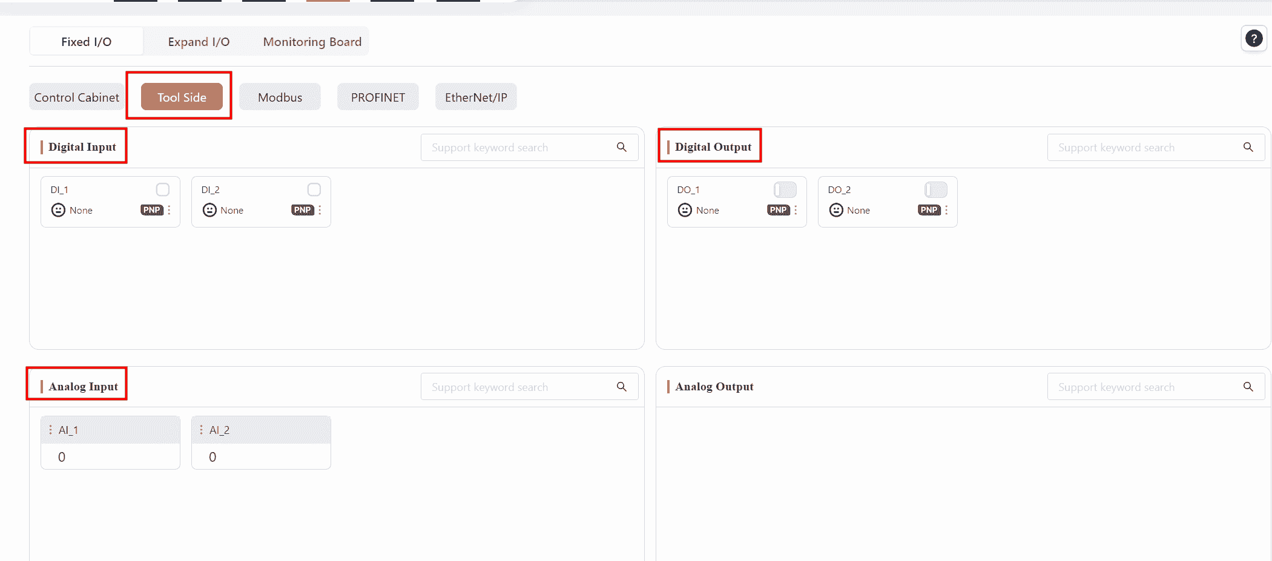1272x561 pixels.
Task: Select the EtherNet/IP button
Action: [476, 97]
